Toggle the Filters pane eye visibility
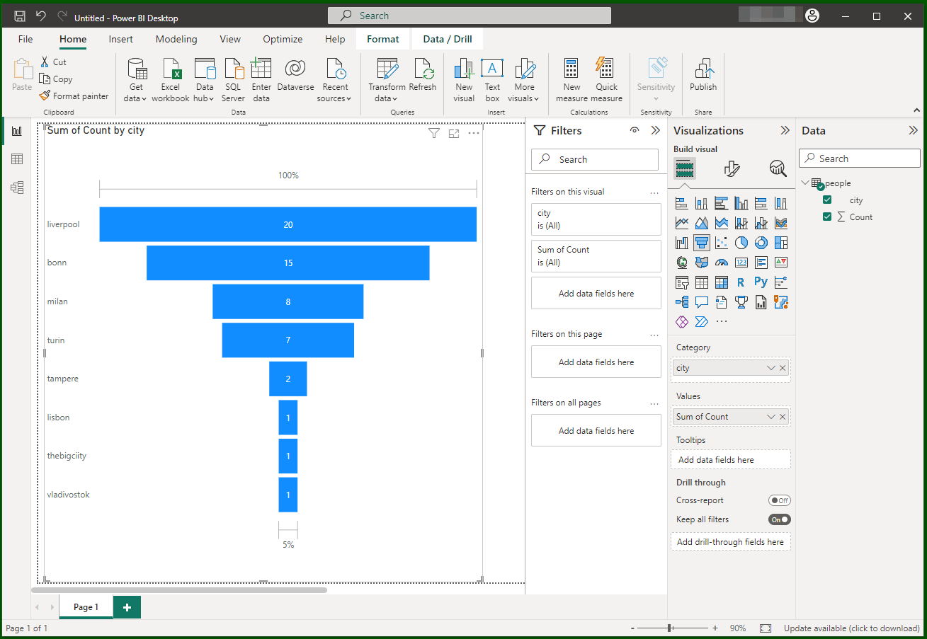 (x=635, y=130)
